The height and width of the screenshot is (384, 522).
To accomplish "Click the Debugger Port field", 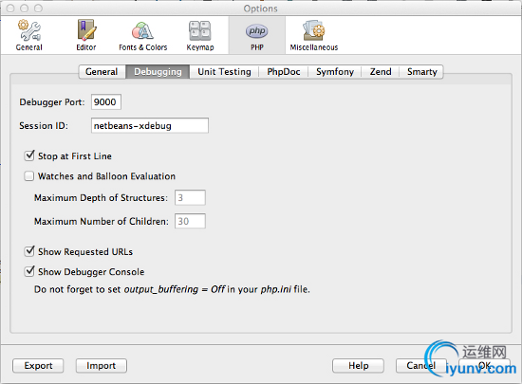I will 106,101.
